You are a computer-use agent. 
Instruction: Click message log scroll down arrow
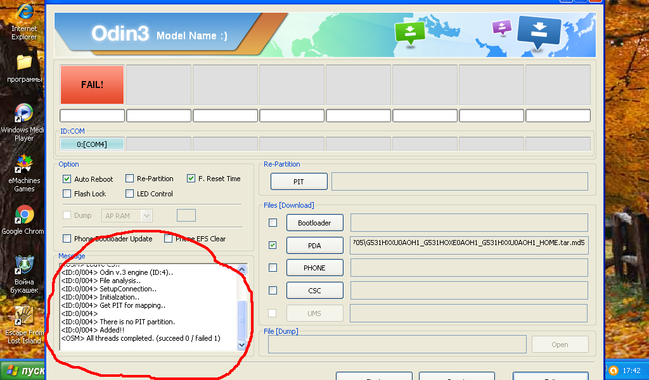(x=241, y=345)
